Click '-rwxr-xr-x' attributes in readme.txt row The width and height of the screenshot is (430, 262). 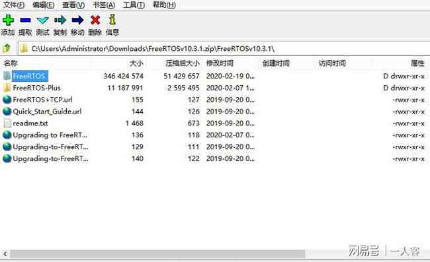point(409,123)
